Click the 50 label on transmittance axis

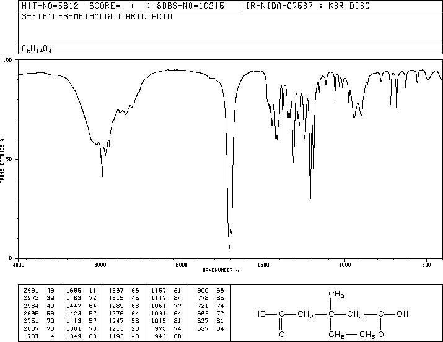click(x=10, y=159)
